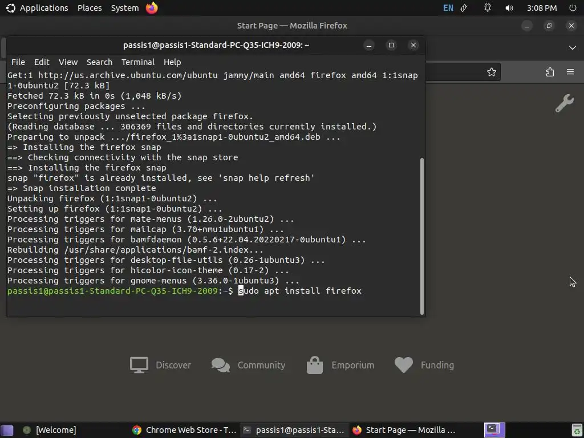Maximize the terminal window
584x438 pixels.
(x=391, y=46)
